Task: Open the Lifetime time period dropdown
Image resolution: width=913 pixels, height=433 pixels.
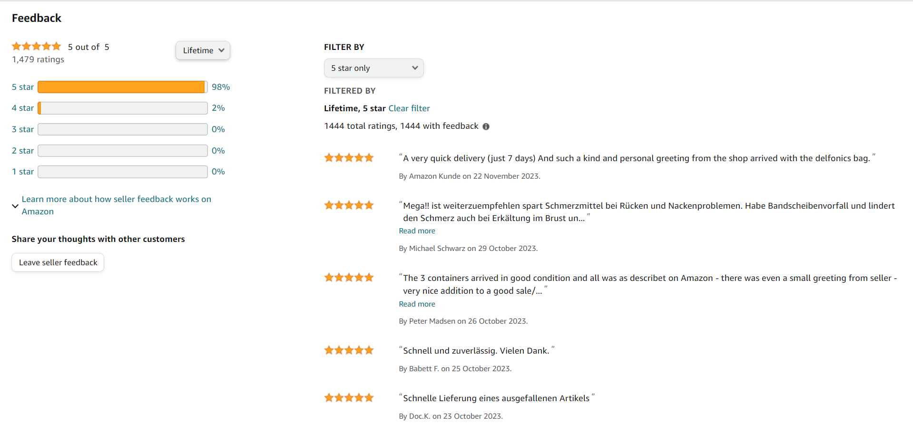Action: click(x=203, y=50)
